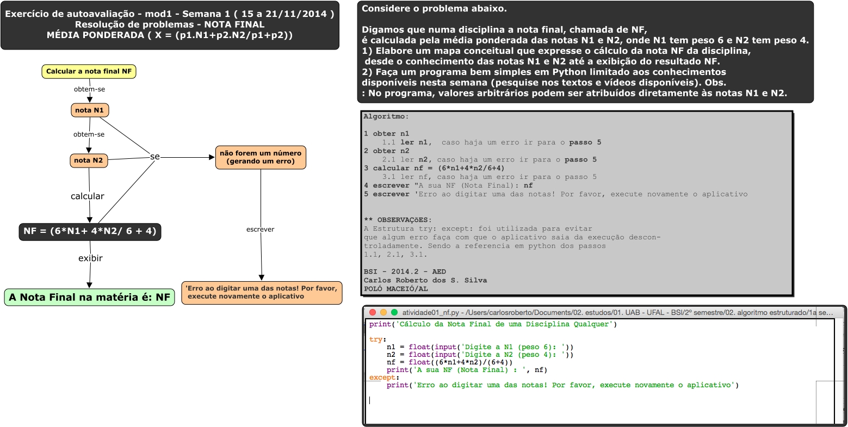Select the dark NF formula node
Image resolution: width=848 pixels, height=427 pixels.
pos(90,231)
